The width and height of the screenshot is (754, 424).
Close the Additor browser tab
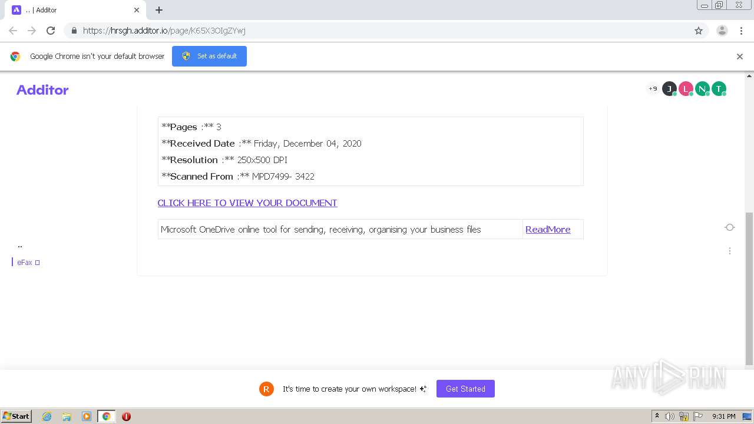137,10
